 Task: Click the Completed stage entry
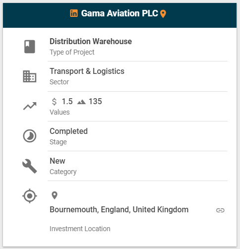(68, 131)
